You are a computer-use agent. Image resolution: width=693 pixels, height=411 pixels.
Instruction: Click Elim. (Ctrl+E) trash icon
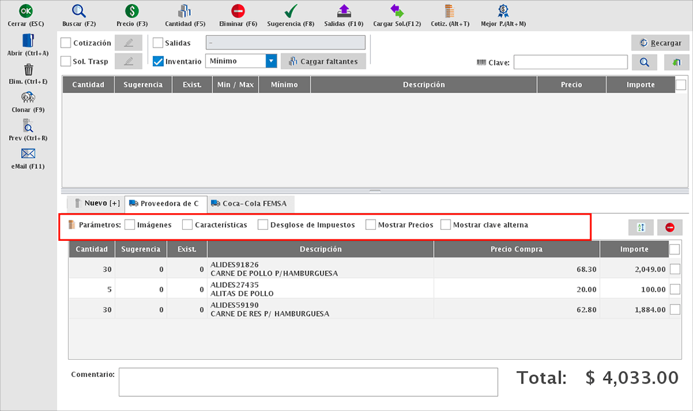pyautogui.click(x=28, y=69)
